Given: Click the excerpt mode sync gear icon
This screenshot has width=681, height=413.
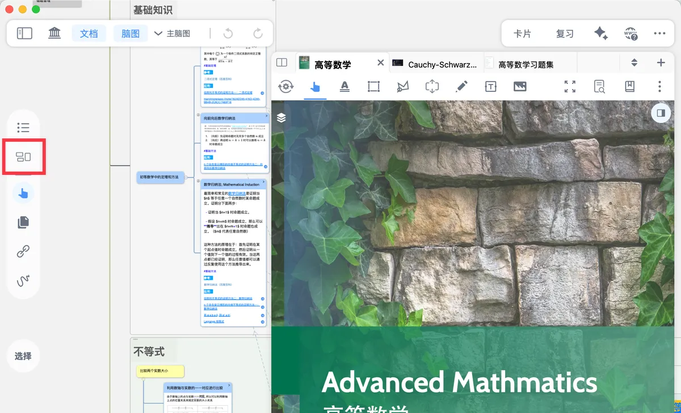Looking at the screenshot, I should [x=286, y=86].
